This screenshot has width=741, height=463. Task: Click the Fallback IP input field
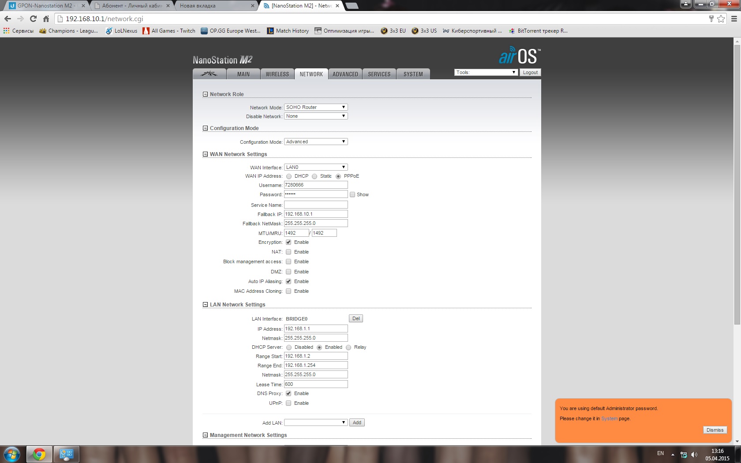[316, 214]
